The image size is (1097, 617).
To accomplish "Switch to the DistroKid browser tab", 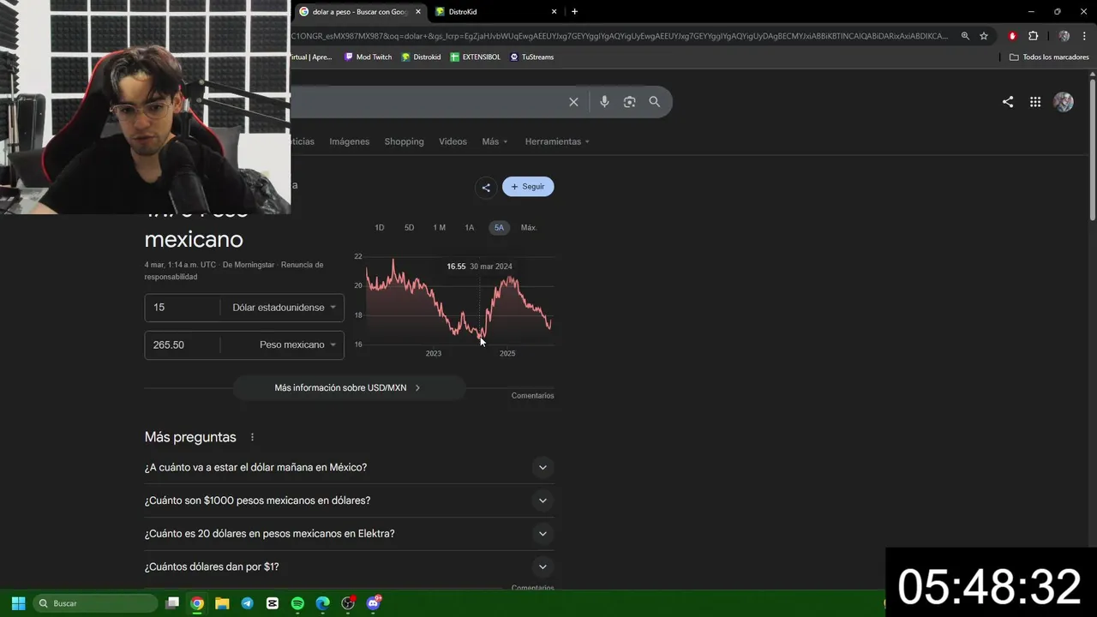I will click(496, 12).
